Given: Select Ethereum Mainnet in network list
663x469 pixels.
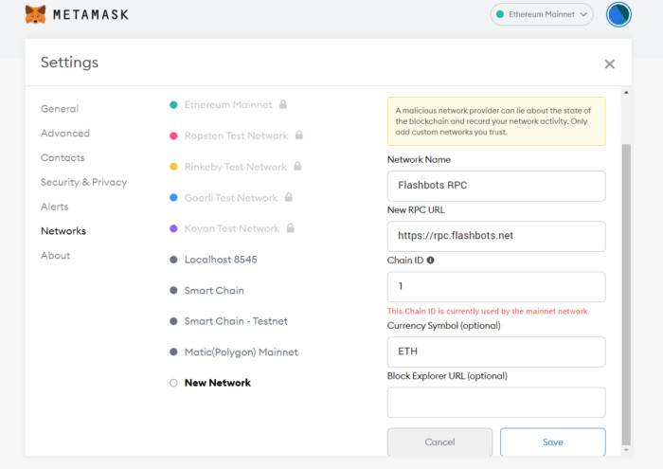Looking at the screenshot, I should [228, 105].
